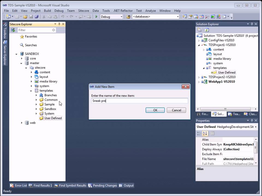Click the Paste toolbar icon
Screen dimensions: 262x196
tap(55, 17)
